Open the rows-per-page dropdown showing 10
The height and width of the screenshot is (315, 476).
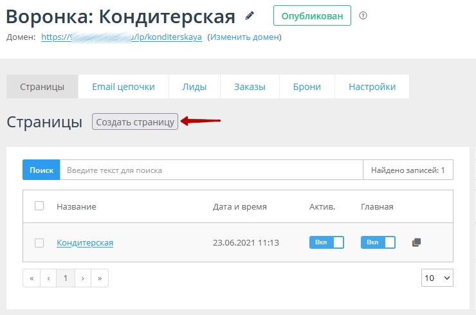tap(437, 278)
